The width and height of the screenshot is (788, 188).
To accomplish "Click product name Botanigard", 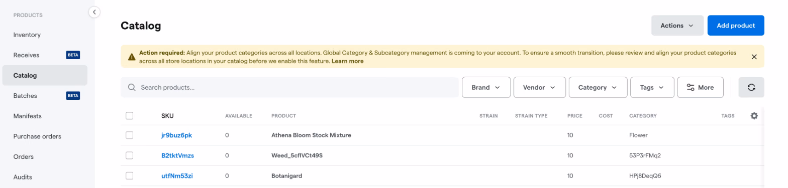I will [286, 176].
